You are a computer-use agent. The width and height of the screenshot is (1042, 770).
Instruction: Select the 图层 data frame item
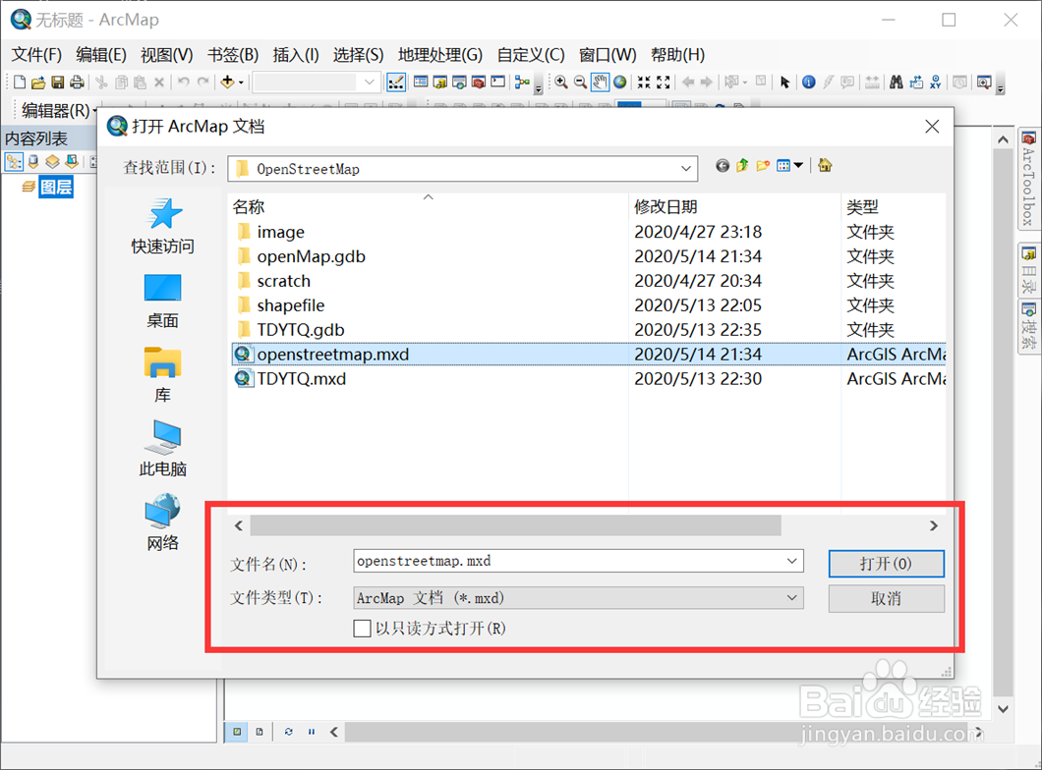[x=56, y=188]
